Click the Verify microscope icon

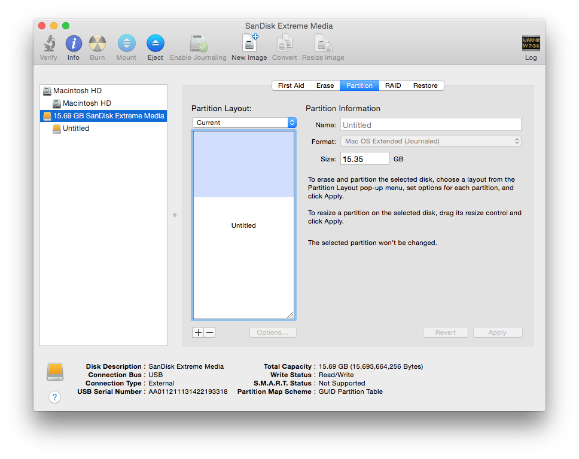(x=48, y=44)
